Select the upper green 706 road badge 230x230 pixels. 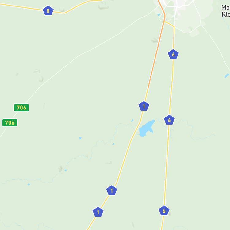pos(21,108)
